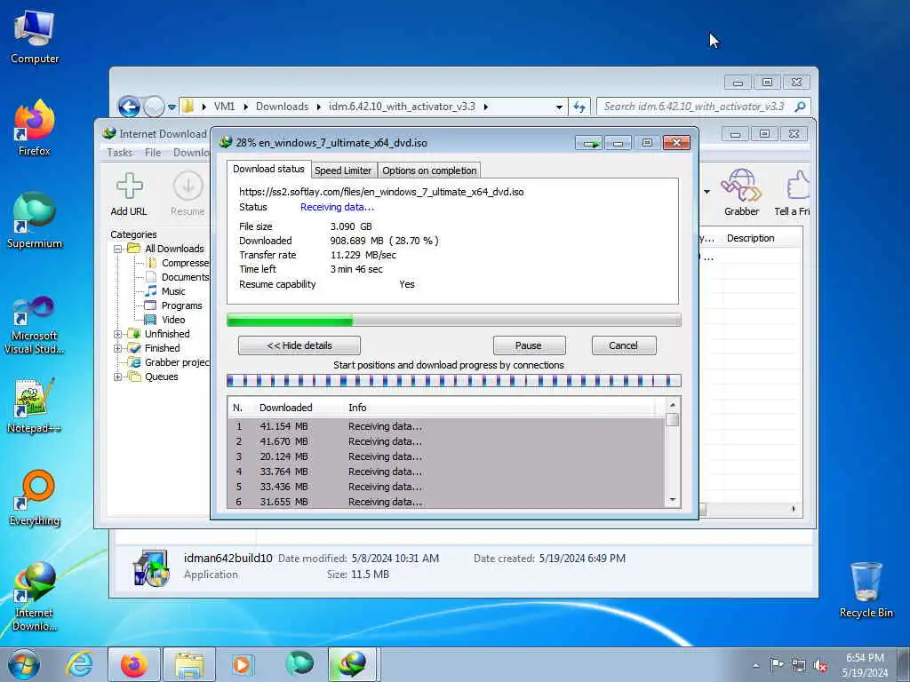This screenshot has height=682, width=910.
Task: Select the Music category
Action: pyautogui.click(x=173, y=291)
